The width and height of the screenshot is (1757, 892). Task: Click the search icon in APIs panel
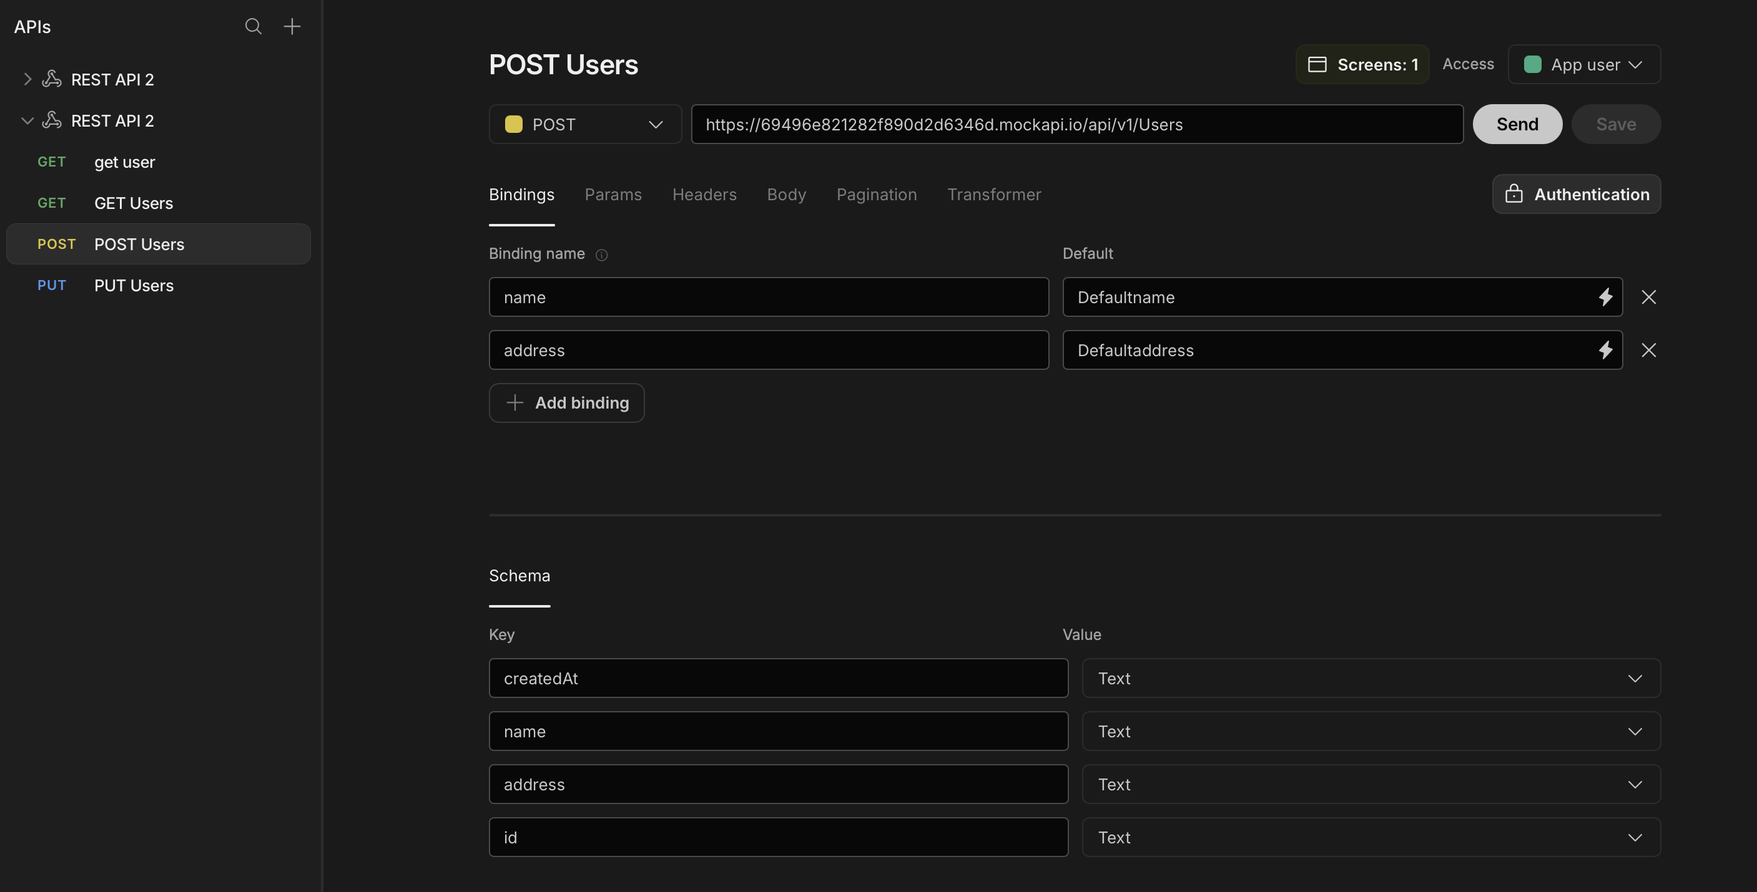point(253,27)
